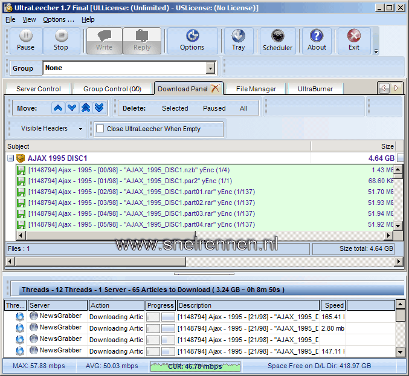Click save icon of part02.rar row
409x376 pixels.
tap(21, 203)
